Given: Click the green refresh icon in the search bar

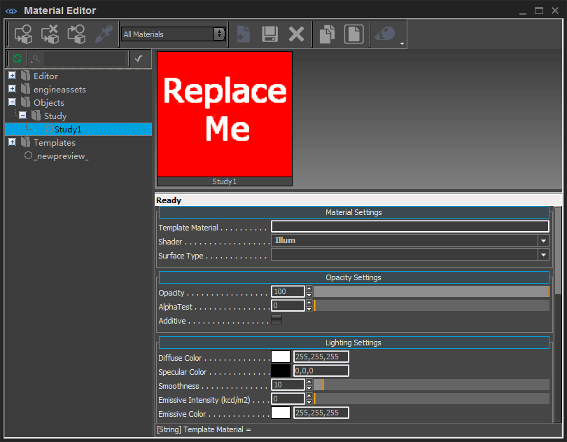Looking at the screenshot, I should coord(17,59).
